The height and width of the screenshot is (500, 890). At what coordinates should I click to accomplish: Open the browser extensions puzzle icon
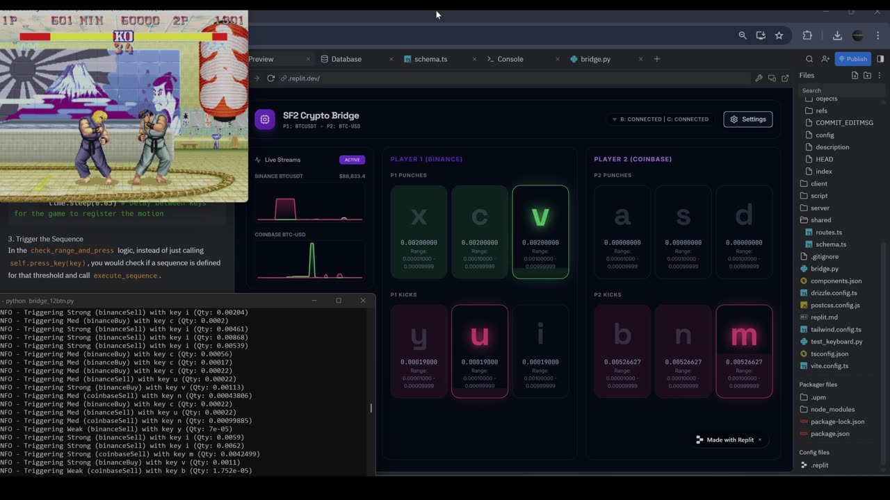tap(807, 35)
